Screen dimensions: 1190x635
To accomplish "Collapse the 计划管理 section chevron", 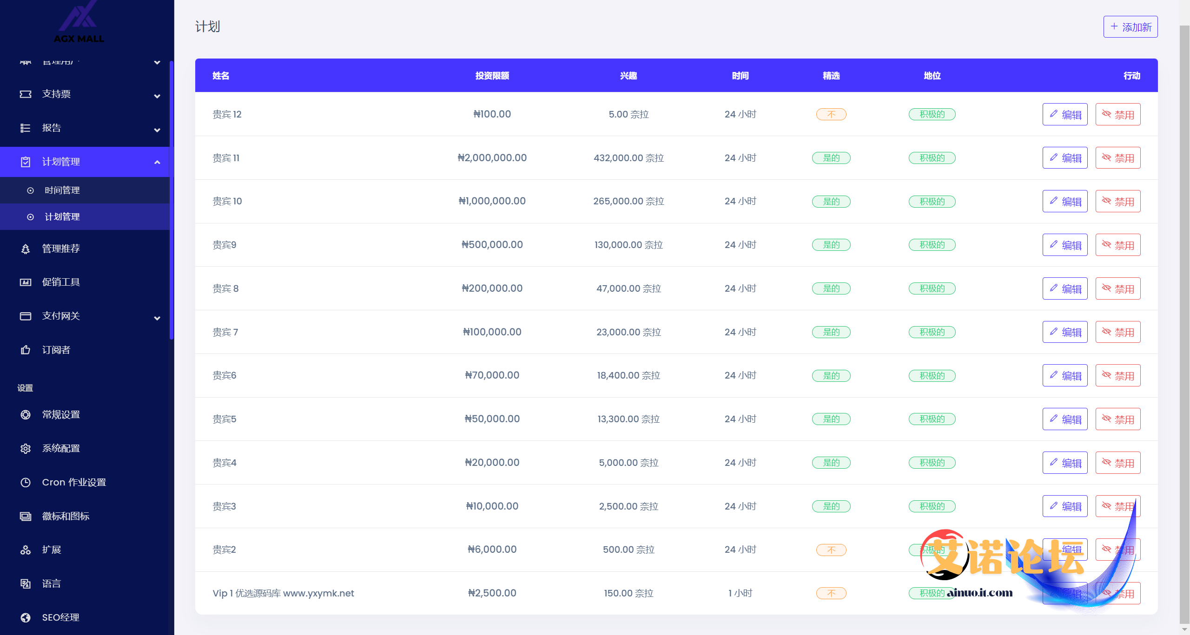I will tap(157, 162).
